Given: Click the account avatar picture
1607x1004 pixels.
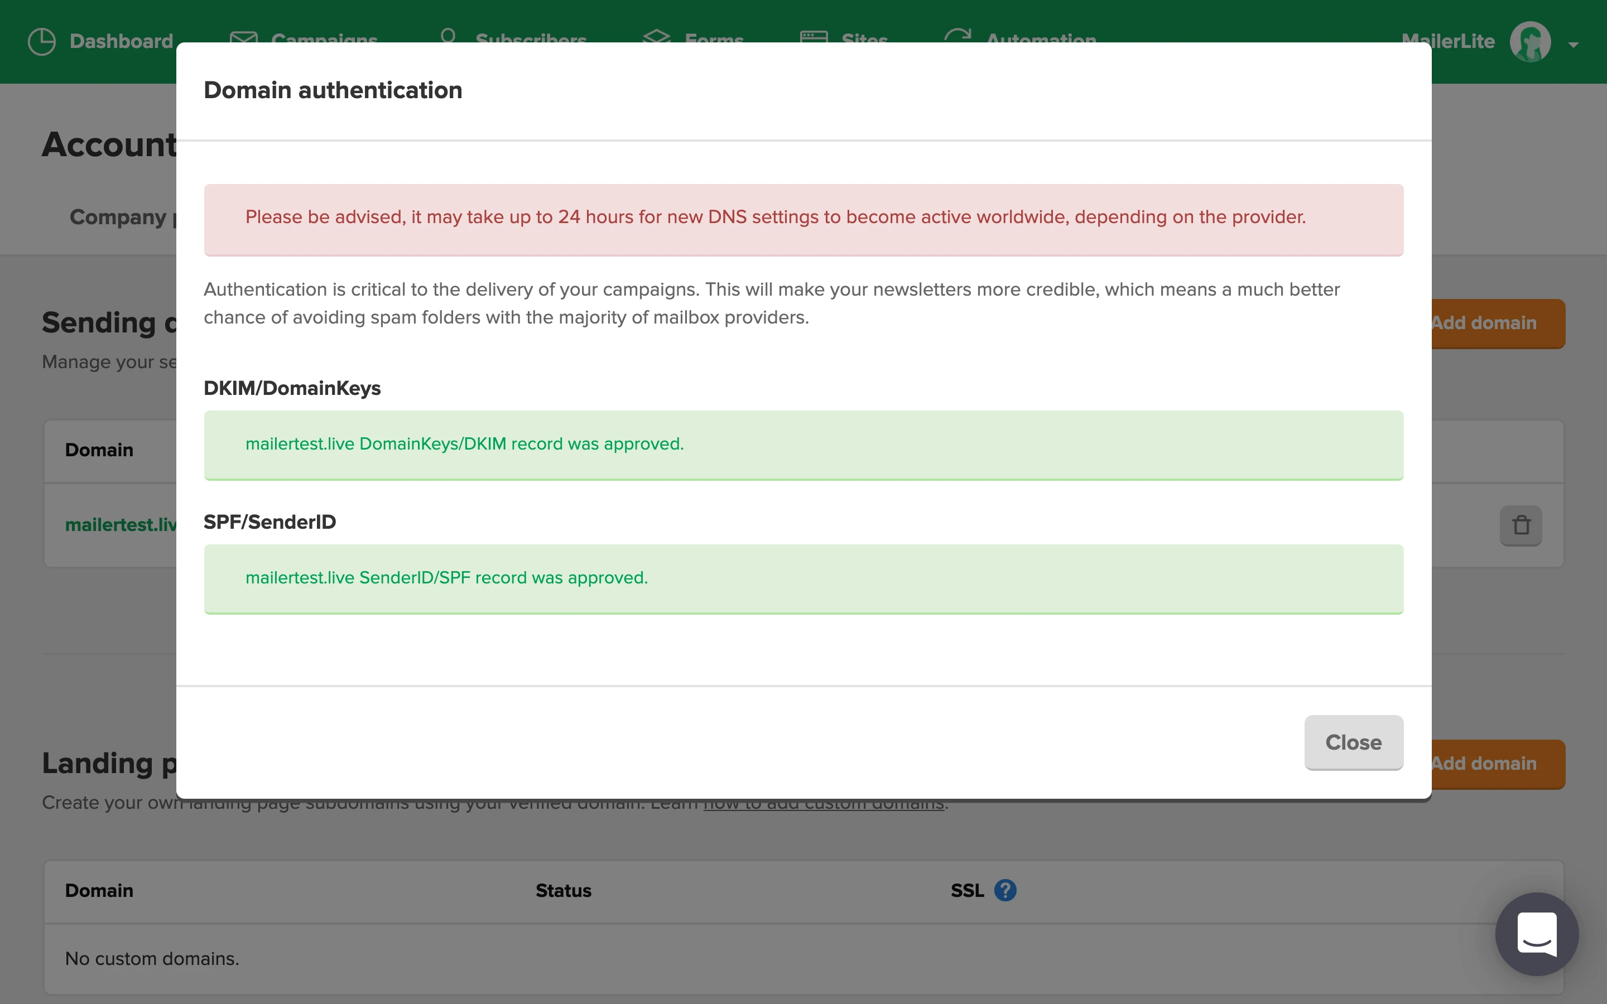Looking at the screenshot, I should click(1530, 41).
